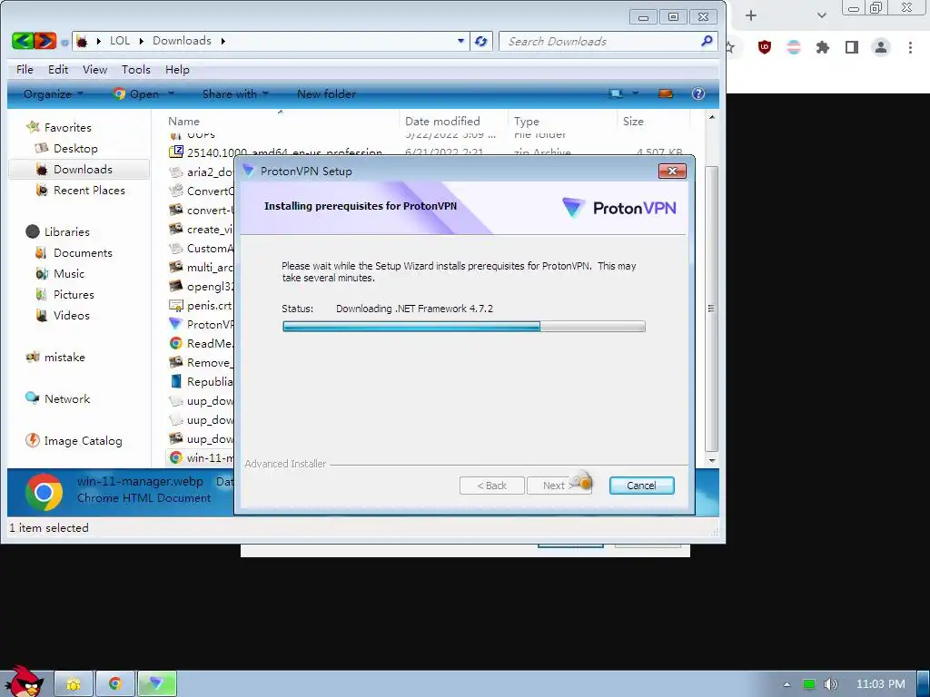Click the Open button with Chrome icon
Image resolution: width=930 pixels, height=697 pixels.
136,93
